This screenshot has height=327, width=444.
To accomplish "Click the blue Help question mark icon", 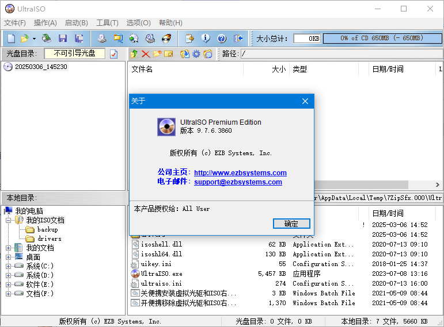I will 222,38.
